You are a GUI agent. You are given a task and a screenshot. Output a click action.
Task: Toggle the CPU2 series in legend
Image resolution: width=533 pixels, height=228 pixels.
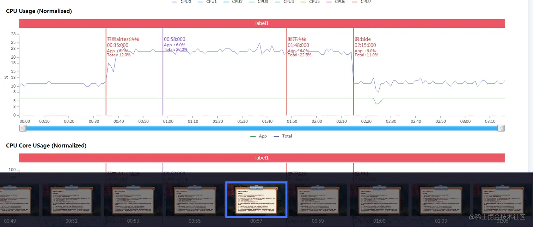point(233,2)
